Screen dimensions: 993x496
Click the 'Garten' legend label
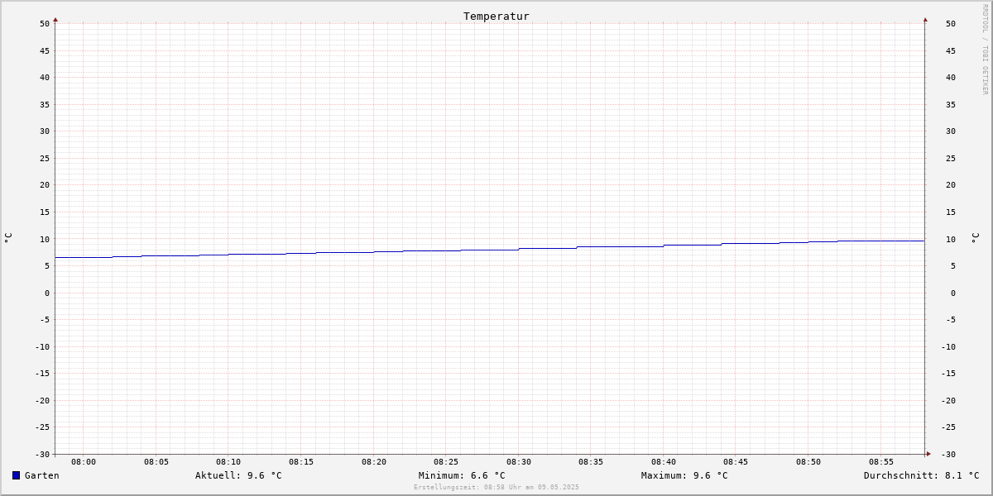pyautogui.click(x=42, y=475)
